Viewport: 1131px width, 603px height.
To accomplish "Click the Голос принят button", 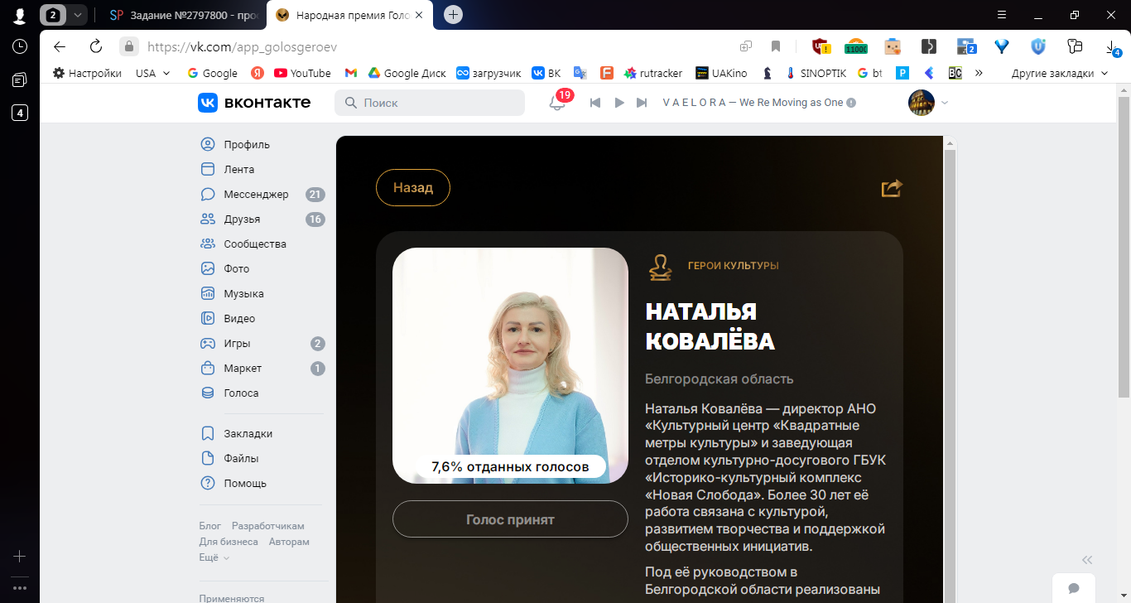I will point(510,520).
